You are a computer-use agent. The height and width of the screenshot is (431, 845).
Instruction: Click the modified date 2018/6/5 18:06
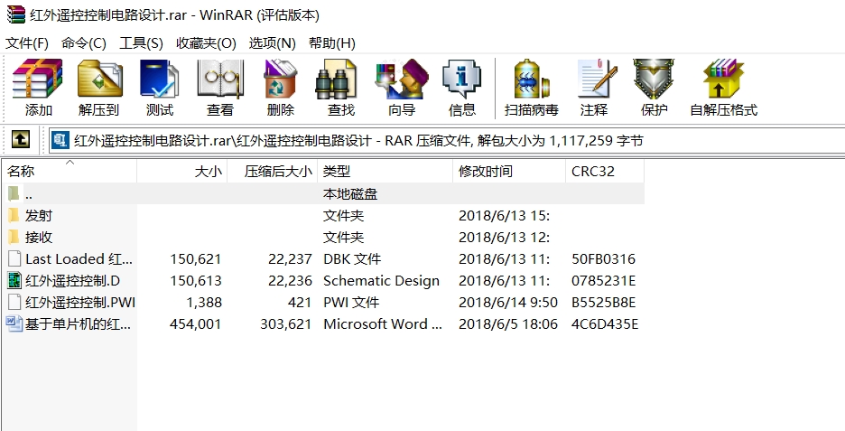pos(508,323)
